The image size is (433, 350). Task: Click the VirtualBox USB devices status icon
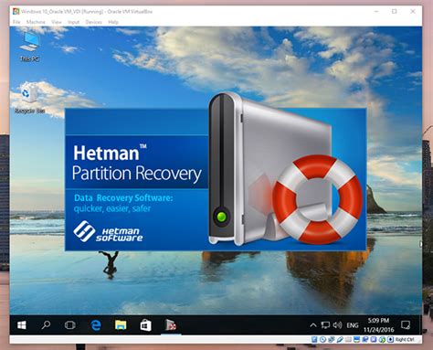pos(340,339)
